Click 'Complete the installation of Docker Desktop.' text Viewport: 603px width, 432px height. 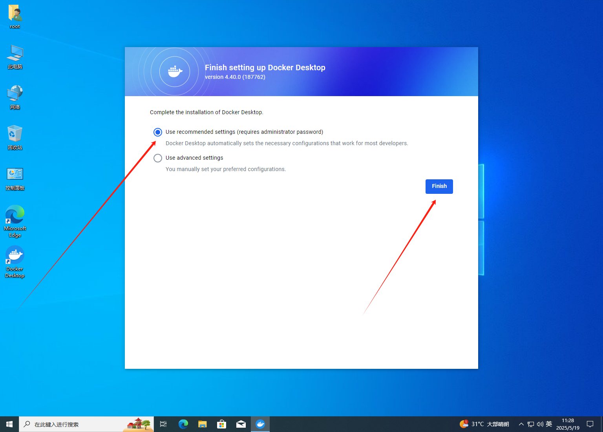(x=206, y=112)
